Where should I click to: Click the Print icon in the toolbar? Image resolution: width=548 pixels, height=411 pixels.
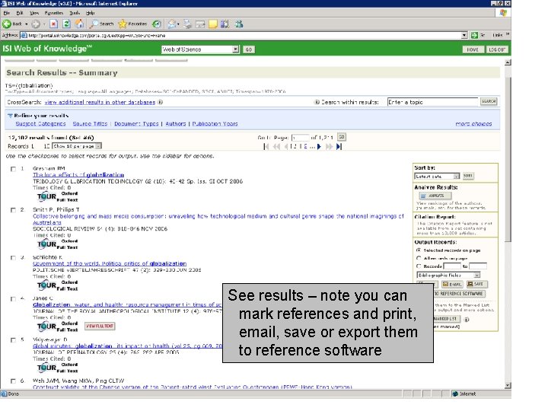(x=188, y=24)
